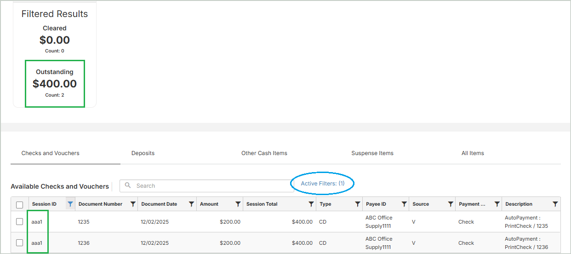The image size is (571, 254).
Task: Check the box for document 1235
Action: (x=20, y=222)
